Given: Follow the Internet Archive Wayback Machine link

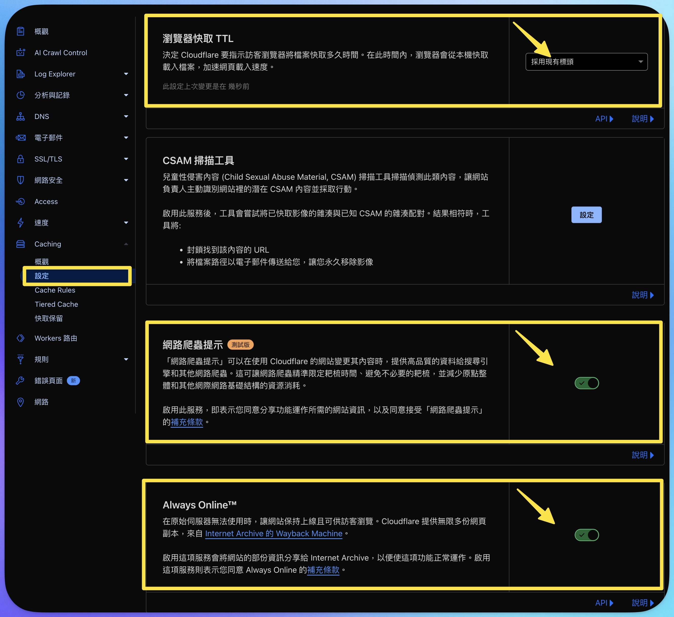Looking at the screenshot, I should pos(273,533).
